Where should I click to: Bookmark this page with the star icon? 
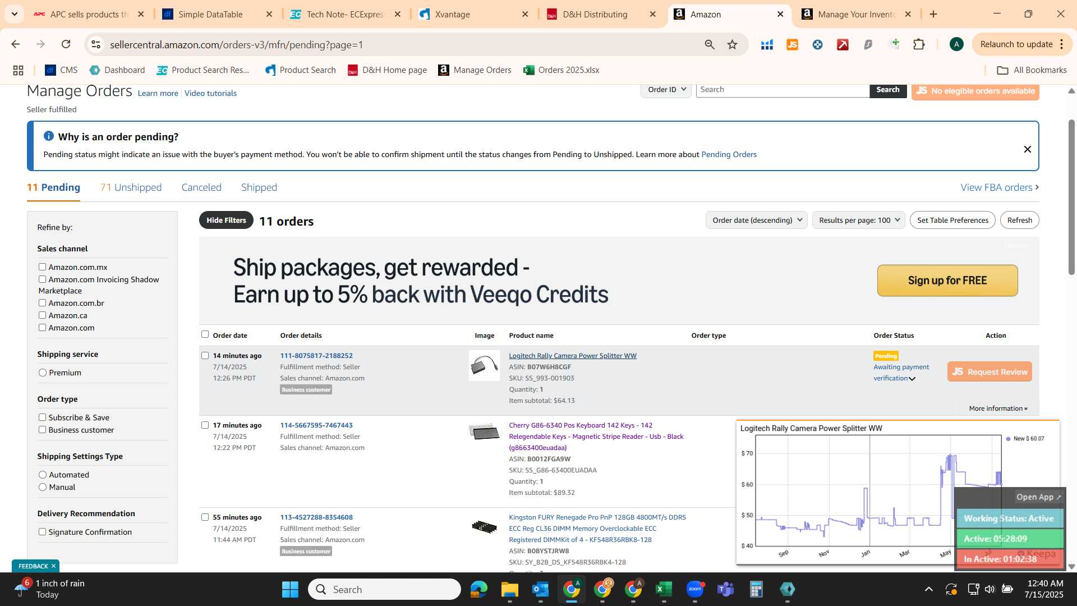click(732, 44)
